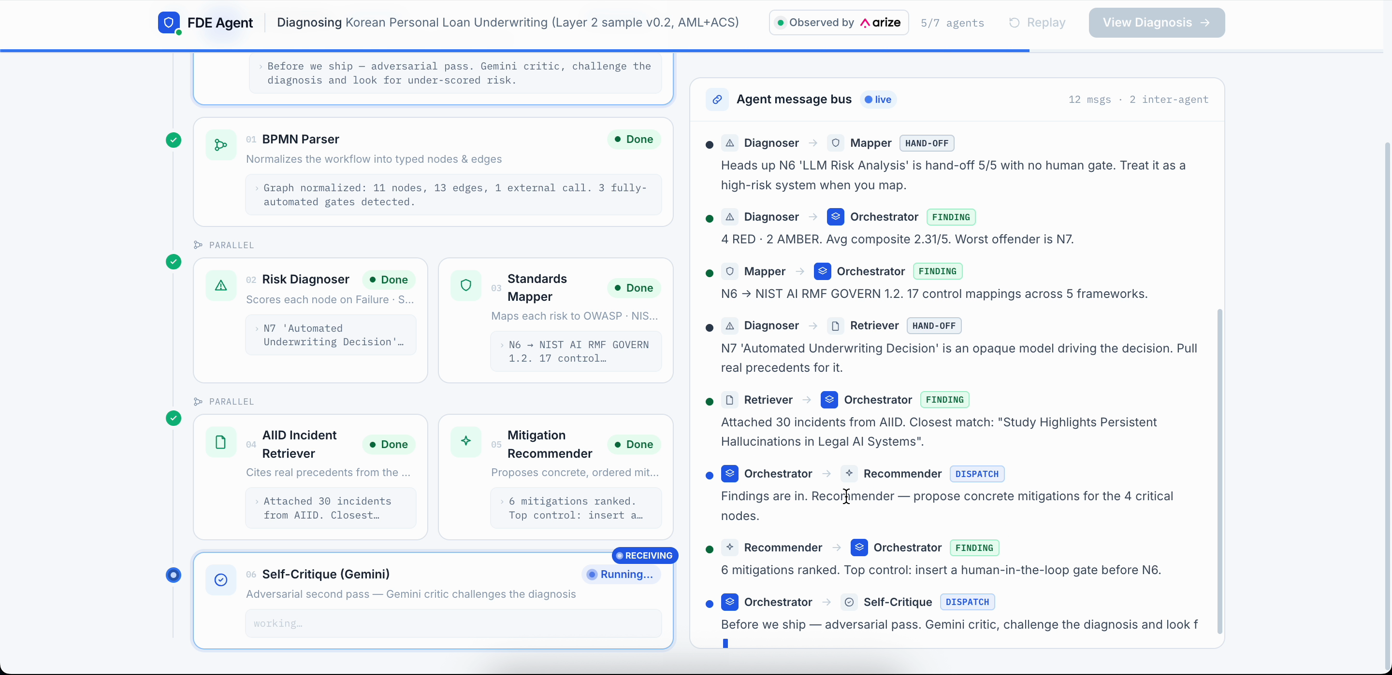Expand the BPMN Parser graph normalized output
The width and height of the screenshot is (1392, 675).
tap(453, 195)
